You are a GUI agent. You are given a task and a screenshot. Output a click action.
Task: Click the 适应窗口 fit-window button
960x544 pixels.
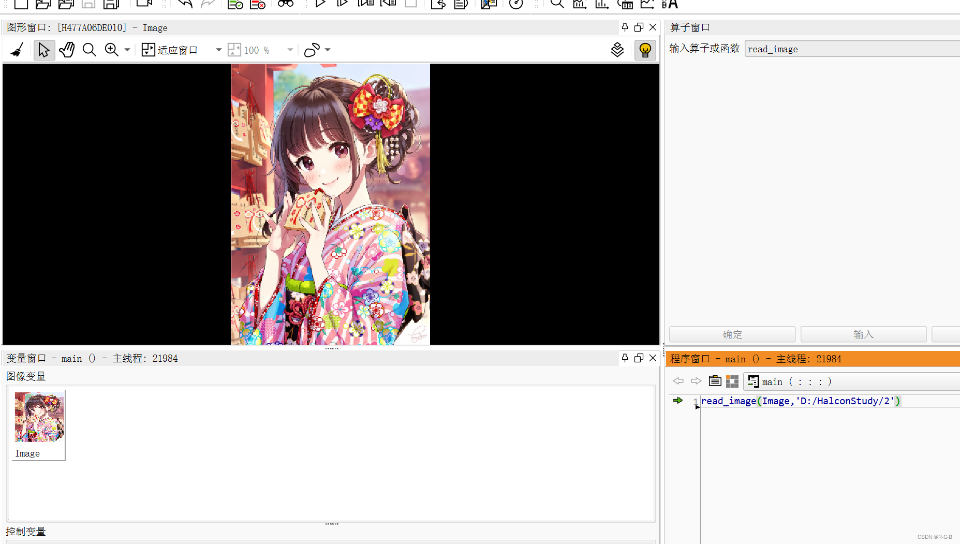[170, 50]
